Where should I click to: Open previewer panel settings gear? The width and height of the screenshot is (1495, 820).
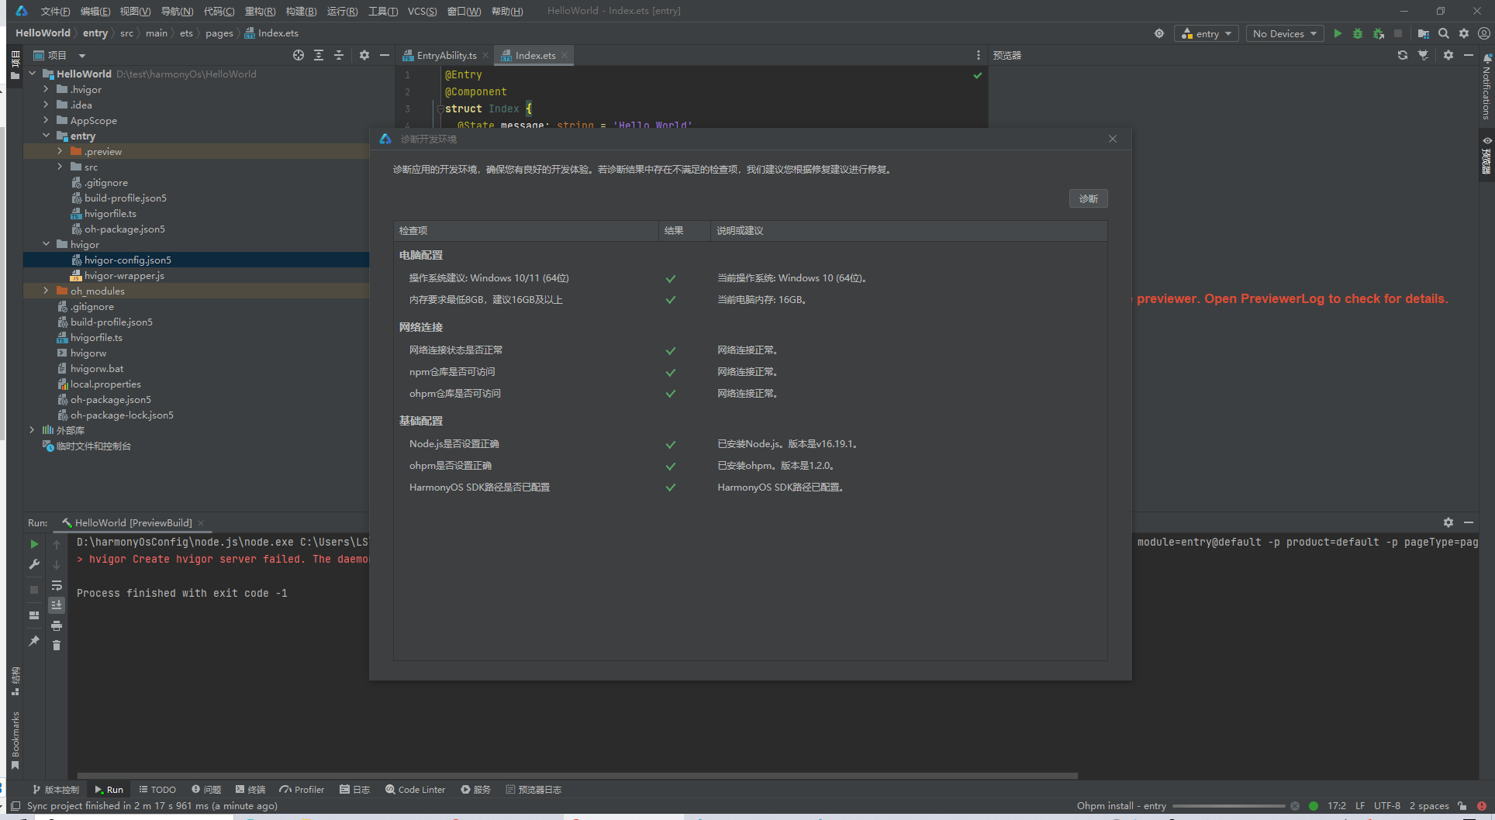(1448, 55)
